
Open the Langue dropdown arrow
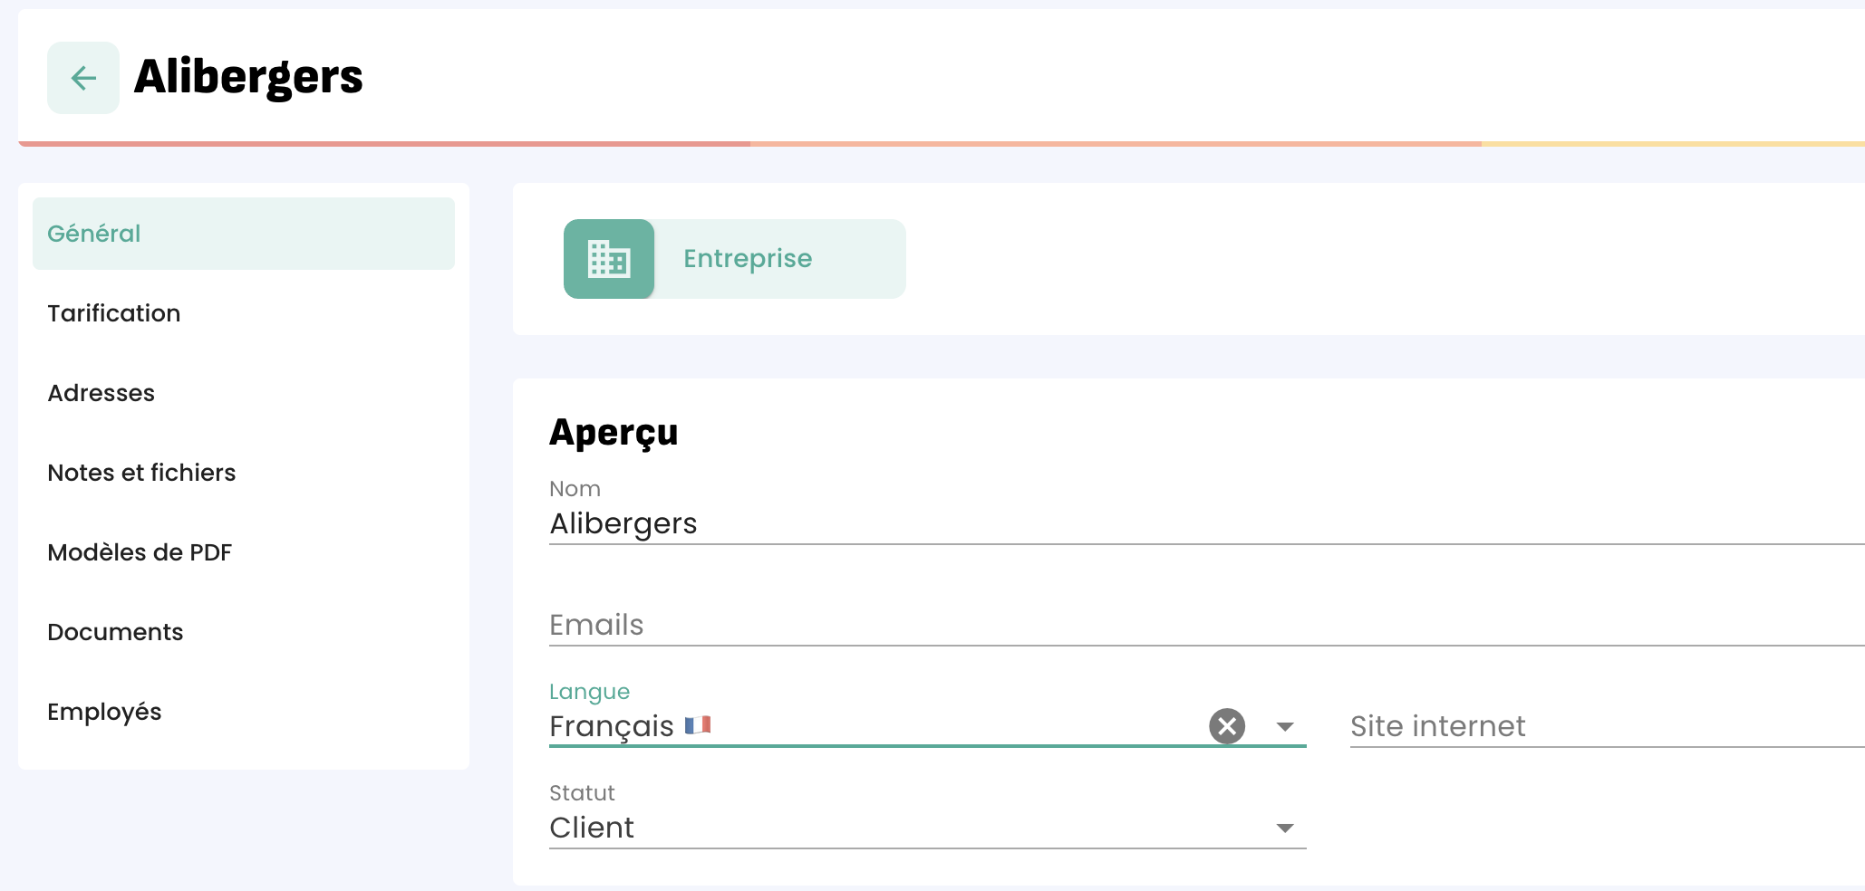coord(1284,726)
